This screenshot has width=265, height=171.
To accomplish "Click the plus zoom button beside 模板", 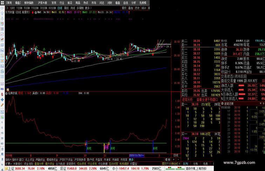I will click(x=174, y=159).
